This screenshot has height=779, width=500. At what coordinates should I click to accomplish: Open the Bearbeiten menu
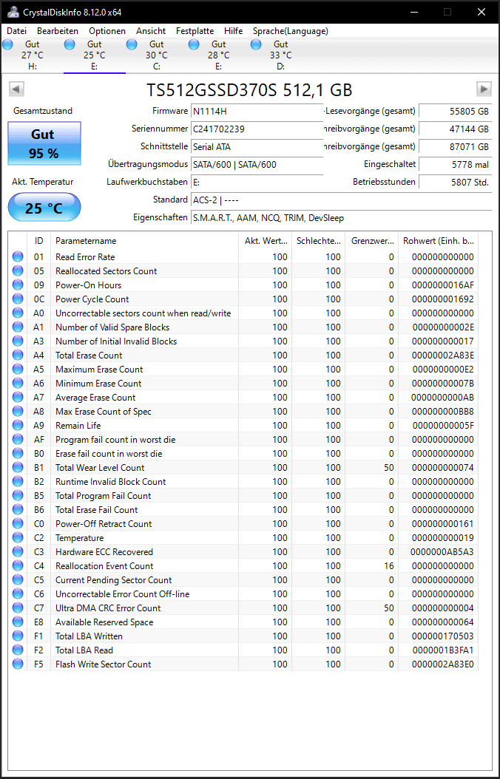point(58,31)
